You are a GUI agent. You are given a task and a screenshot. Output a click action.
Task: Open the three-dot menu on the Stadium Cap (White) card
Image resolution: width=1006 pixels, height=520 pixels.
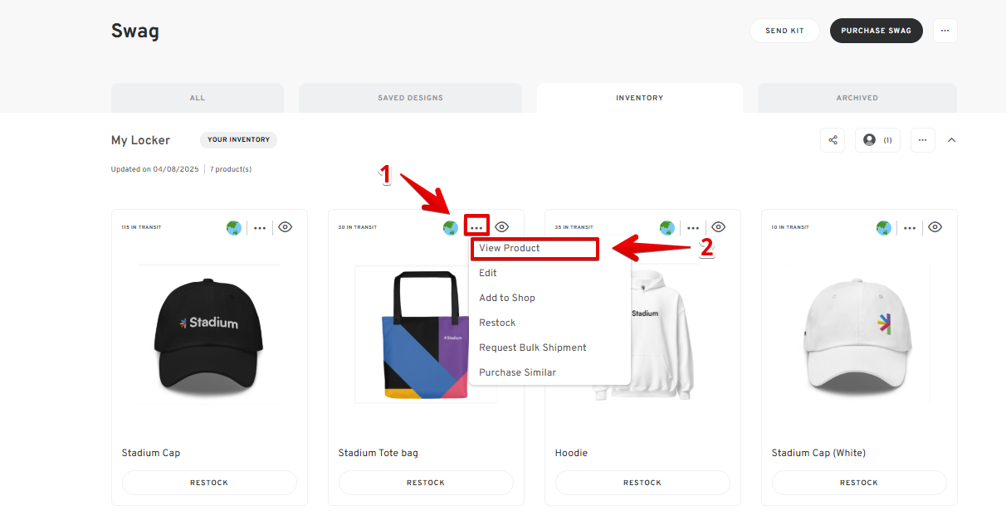[x=910, y=227]
